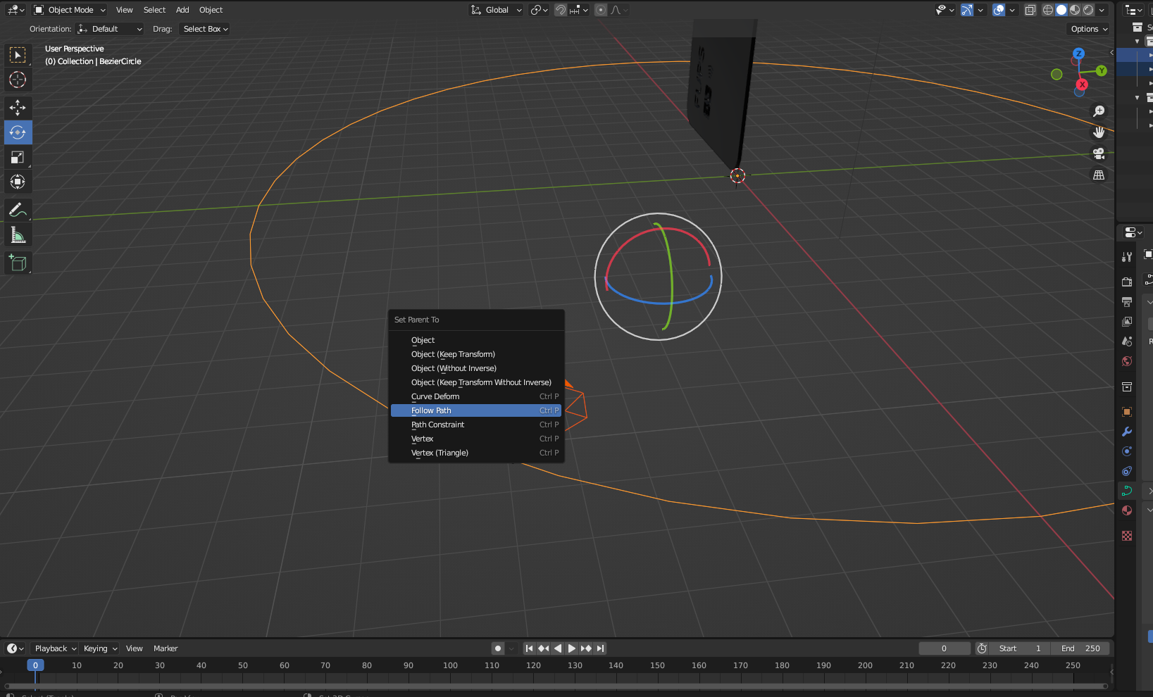Image resolution: width=1153 pixels, height=697 pixels.
Task: Choose Path Constraint in Set Parent To menu
Action: click(476, 425)
